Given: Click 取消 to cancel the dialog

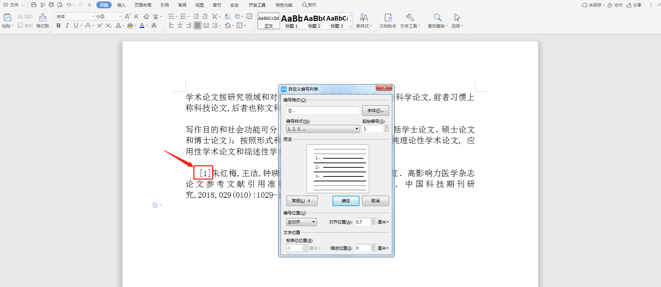Looking at the screenshot, I should pos(376,201).
